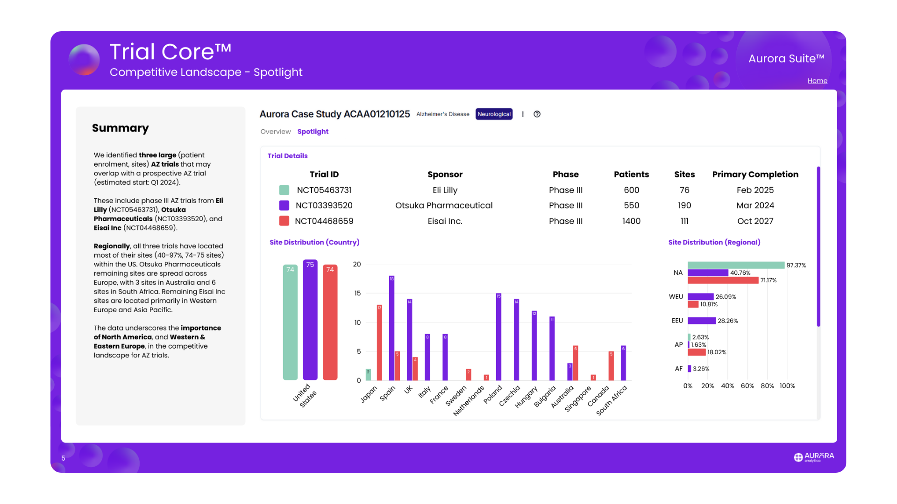
Task: Click the purple WEU bar 26.09%
Action: point(701,297)
